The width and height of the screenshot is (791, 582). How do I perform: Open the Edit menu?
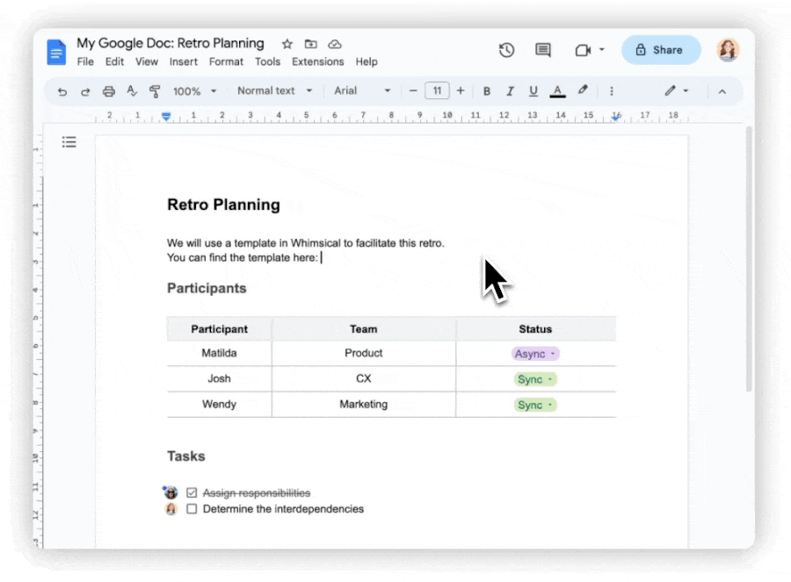click(x=114, y=61)
